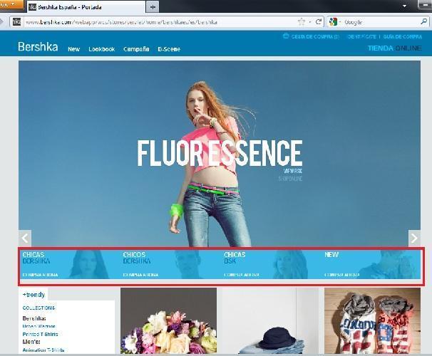Click the search magnifier icon in search box
Image resolution: width=432 pixels, height=356 pixels.
[423, 22]
